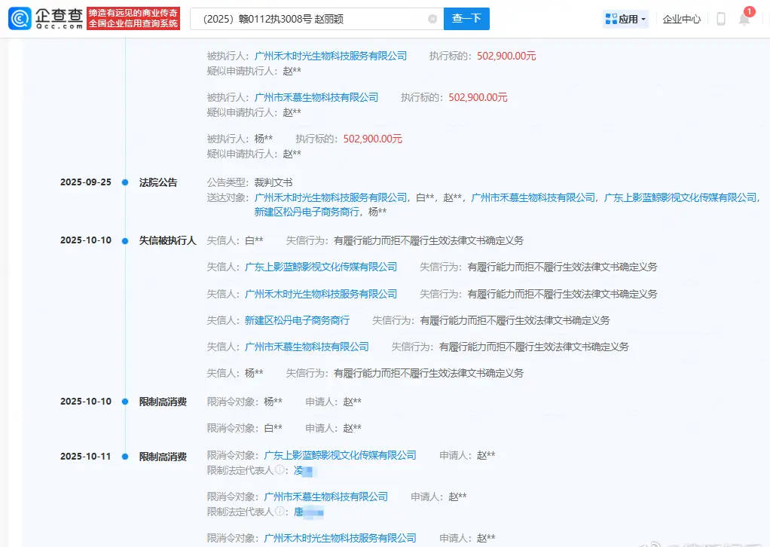Click the 应用 grid icon
This screenshot has width=770, height=547.
pyautogui.click(x=610, y=19)
